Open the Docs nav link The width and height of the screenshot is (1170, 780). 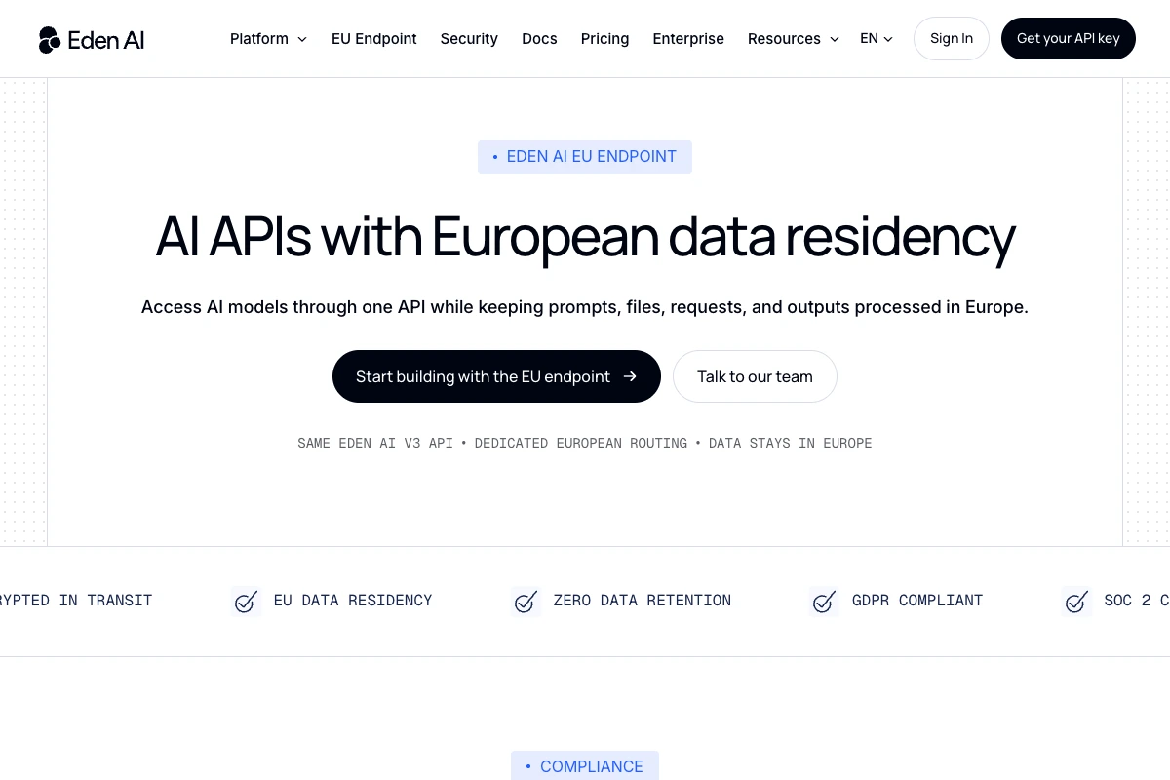tap(539, 39)
